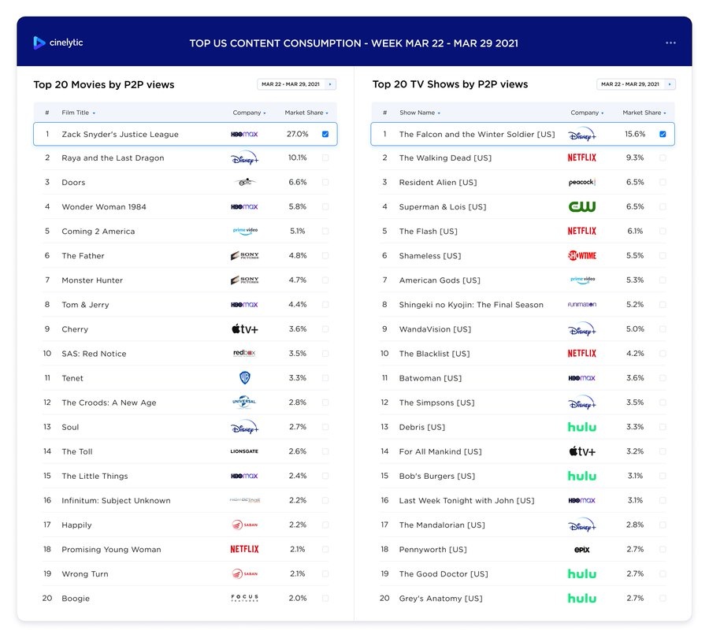Click the Apple TV+ logo next to Cherry
Viewport: 709px width, 638px height.
pyautogui.click(x=245, y=329)
